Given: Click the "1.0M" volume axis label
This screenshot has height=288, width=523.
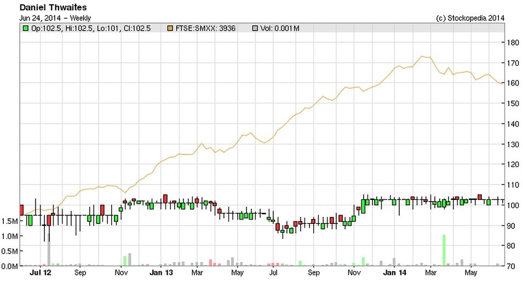Looking at the screenshot, I should pos(10,236).
